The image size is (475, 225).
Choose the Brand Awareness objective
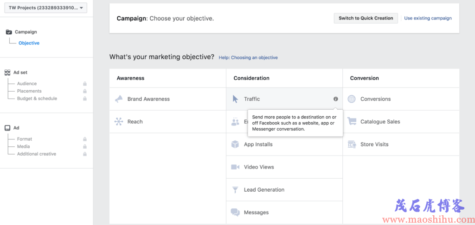(x=168, y=99)
